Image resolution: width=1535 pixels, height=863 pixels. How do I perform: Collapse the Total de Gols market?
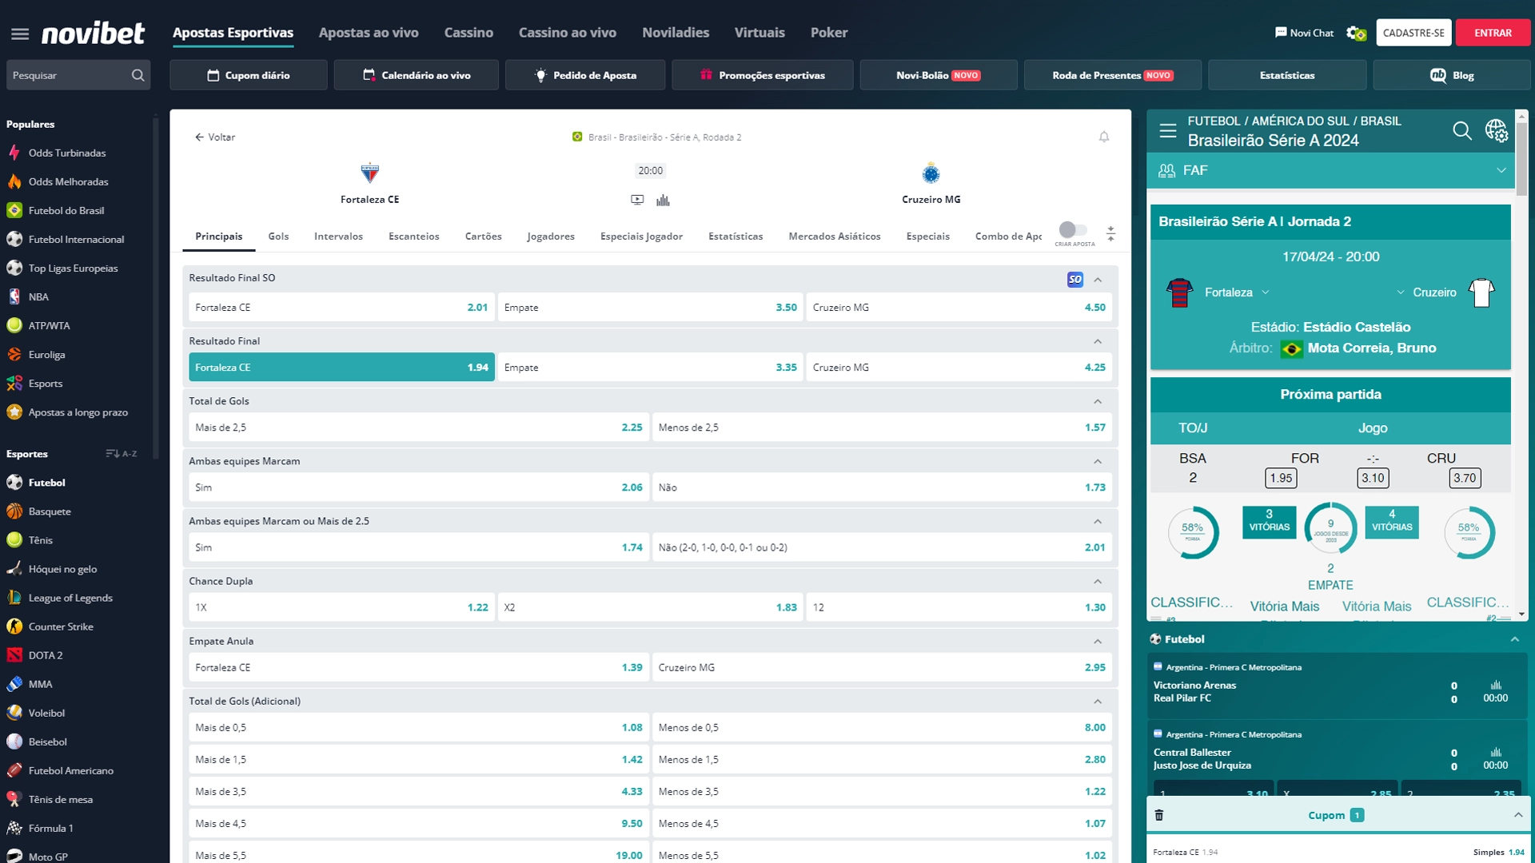coord(1098,401)
